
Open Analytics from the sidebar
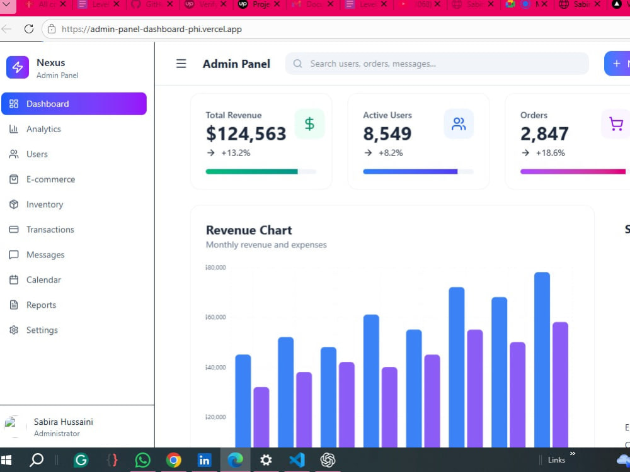(74, 129)
